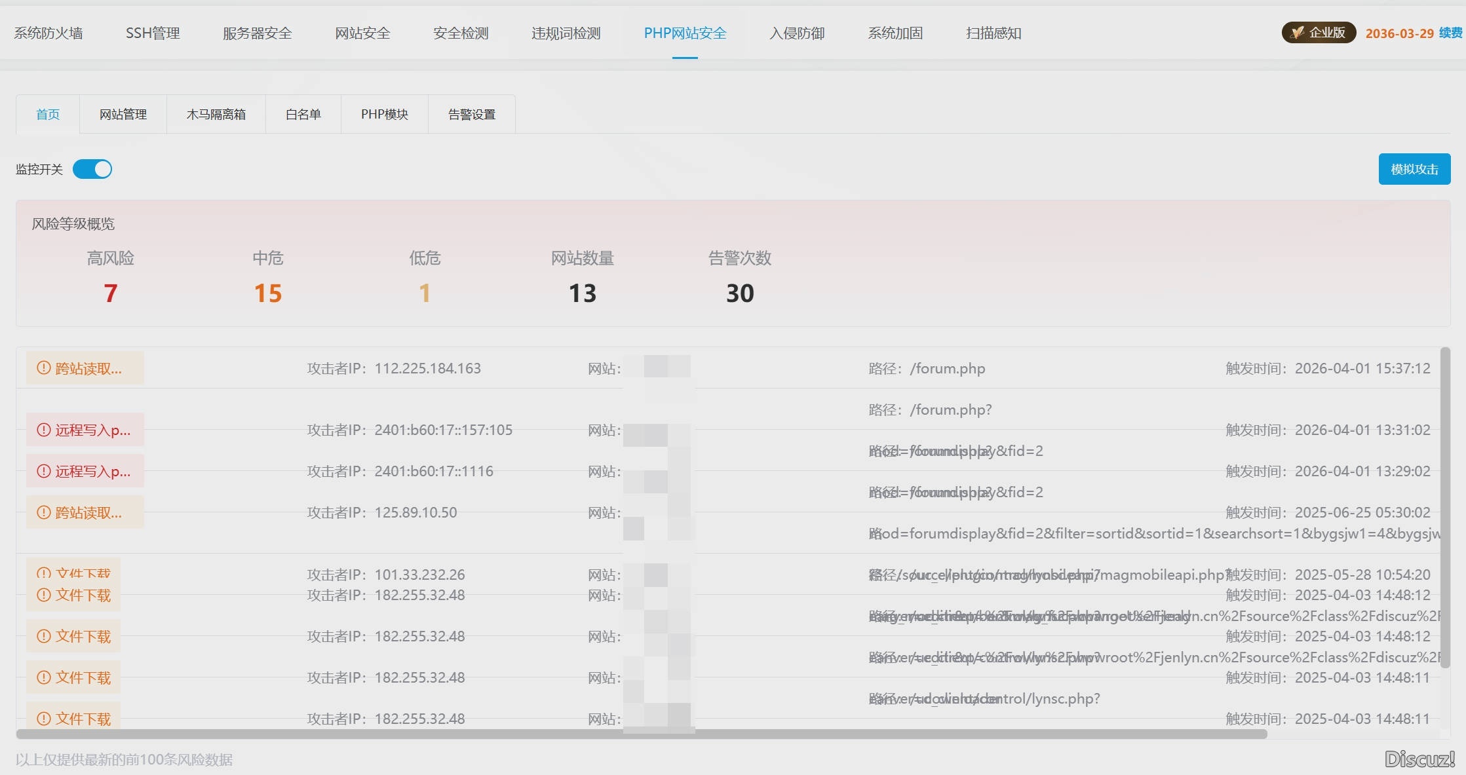Click vertical scrollbar of alert list

pos(1444,508)
